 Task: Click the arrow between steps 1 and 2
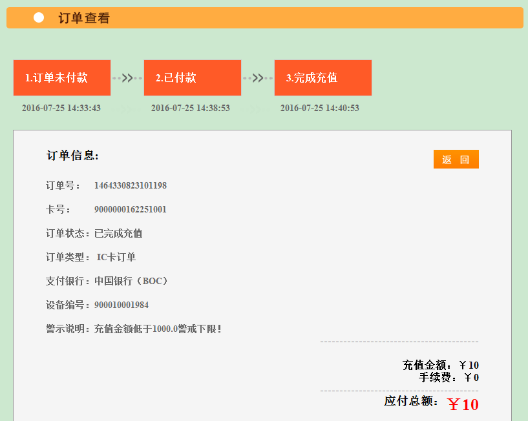click(x=127, y=78)
